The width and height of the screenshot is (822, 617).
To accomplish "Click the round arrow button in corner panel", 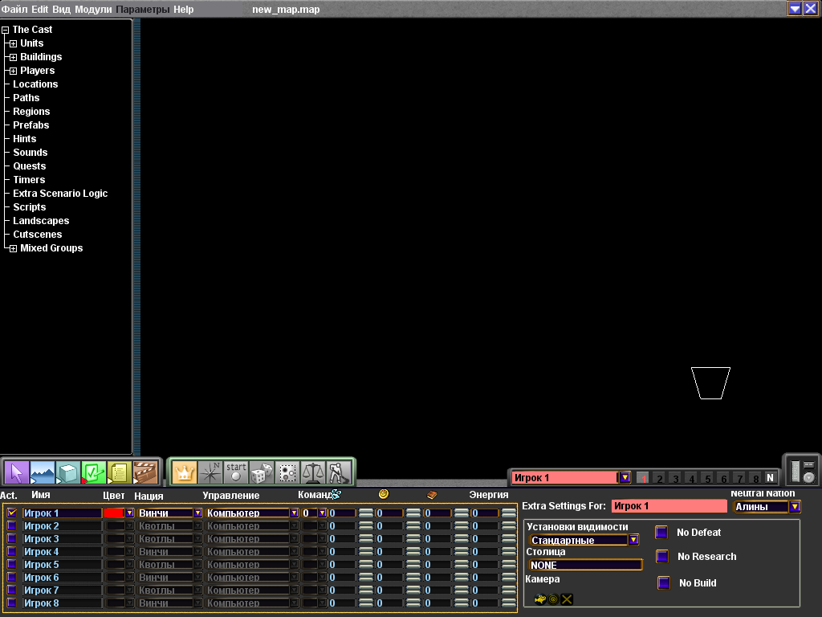I will coord(809,477).
